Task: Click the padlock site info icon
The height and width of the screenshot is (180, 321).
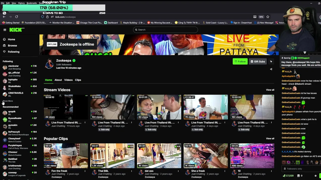Action: [x=47, y=17]
